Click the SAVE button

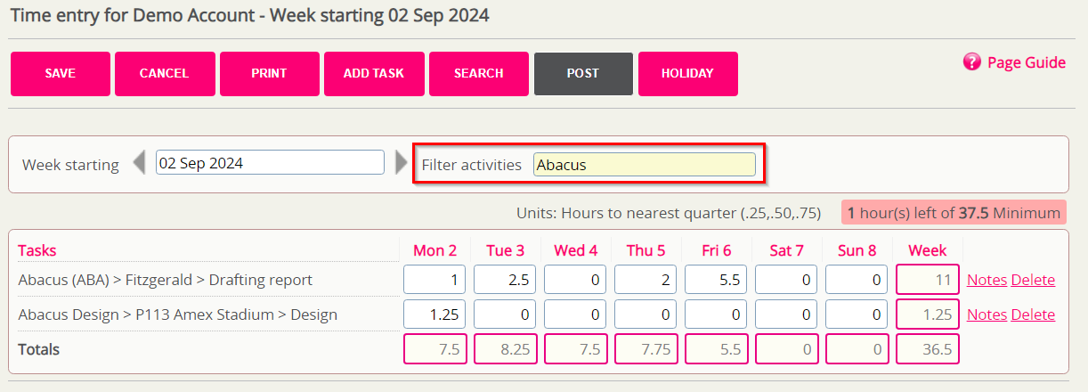click(x=61, y=73)
